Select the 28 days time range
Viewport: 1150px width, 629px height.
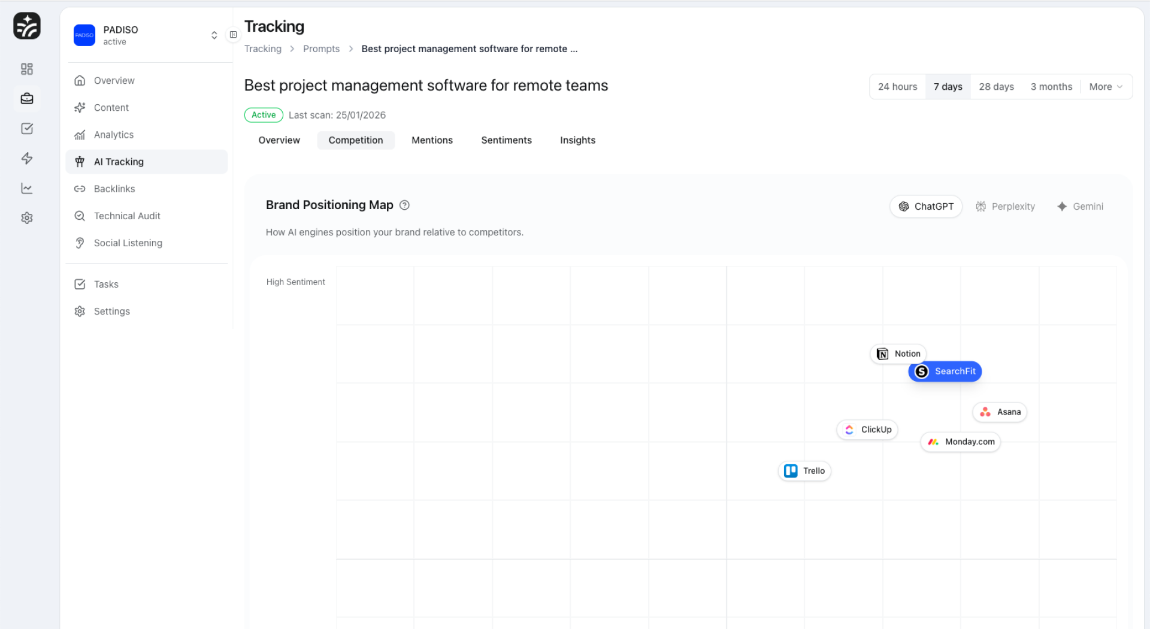click(995, 86)
